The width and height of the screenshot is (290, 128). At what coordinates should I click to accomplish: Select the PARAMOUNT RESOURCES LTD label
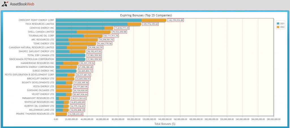pyautogui.click(x=38, y=98)
